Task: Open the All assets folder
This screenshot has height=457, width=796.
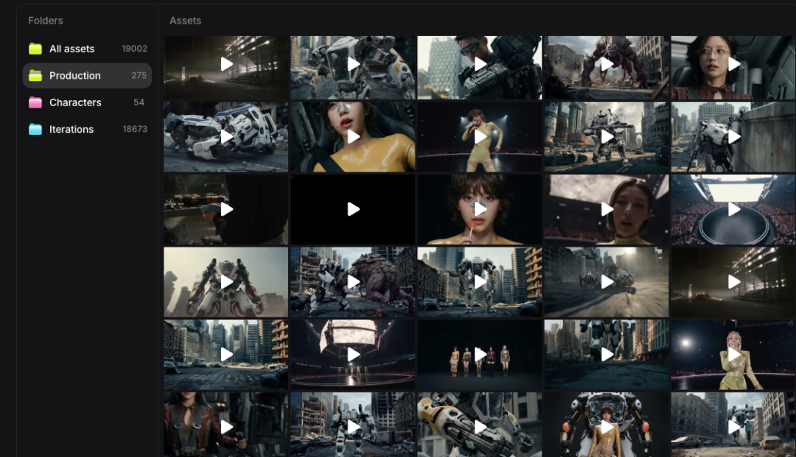Action: (x=87, y=49)
